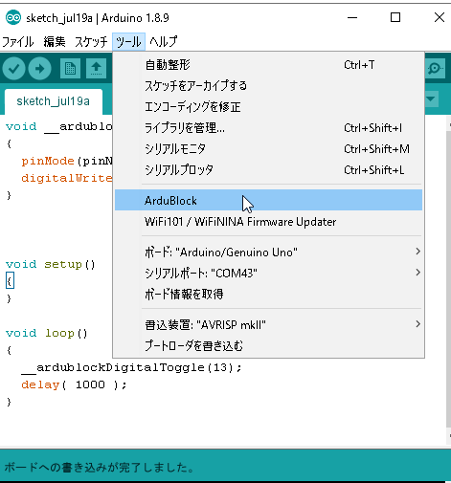Click the Open sketch up-arrow icon
Viewport: 451px width, 483px height.
pyautogui.click(x=96, y=69)
